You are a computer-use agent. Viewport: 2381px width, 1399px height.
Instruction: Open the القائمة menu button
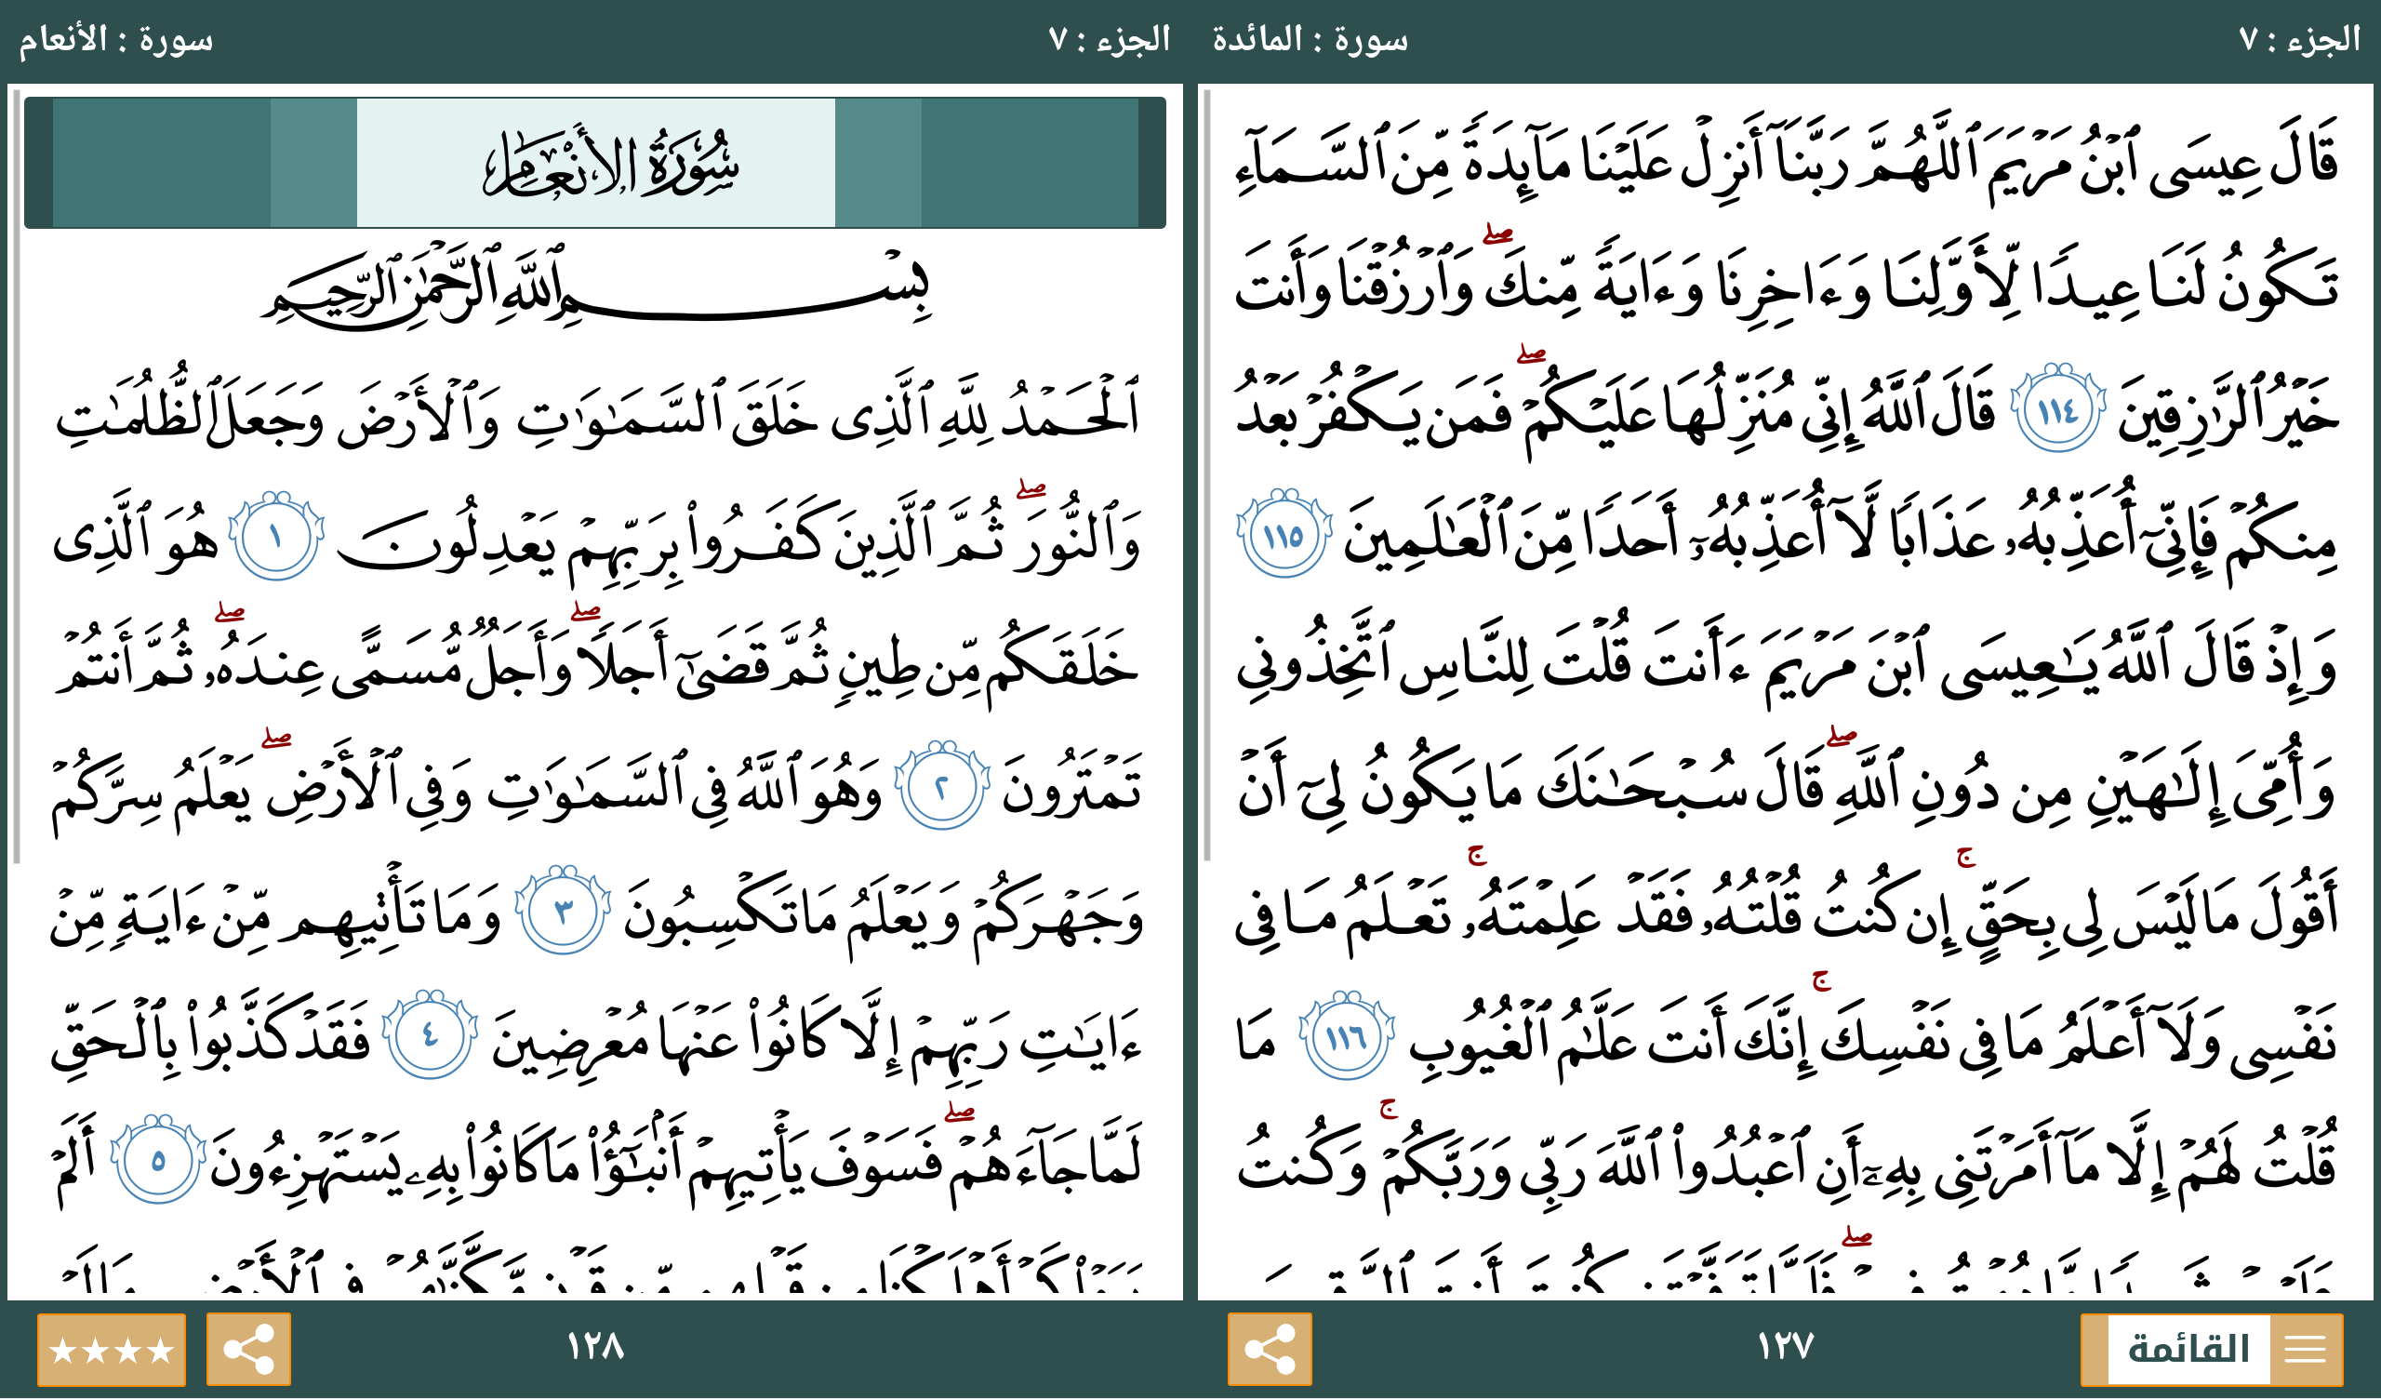click(2210, 1349)
